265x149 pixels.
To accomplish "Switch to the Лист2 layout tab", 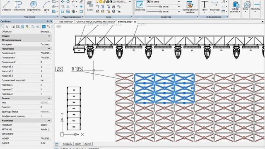I will click(87, 144).
